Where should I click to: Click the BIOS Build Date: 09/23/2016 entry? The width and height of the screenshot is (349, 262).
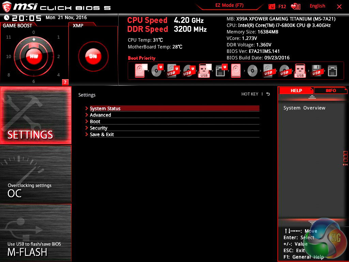[x=258, y=58]
